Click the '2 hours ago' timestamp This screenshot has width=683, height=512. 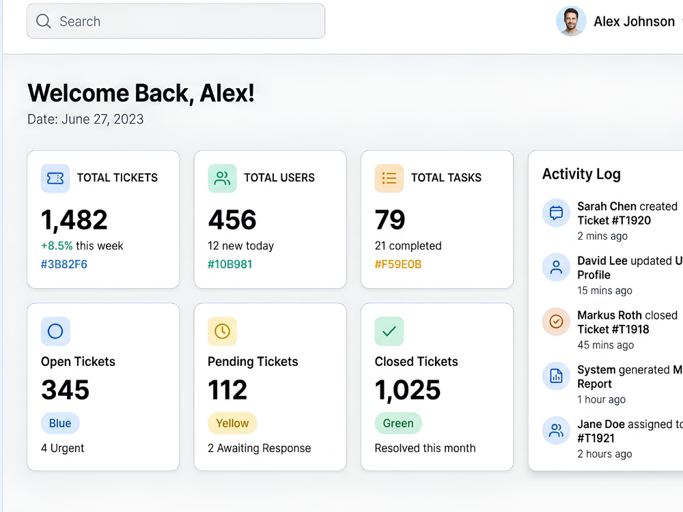click(604, 454)
